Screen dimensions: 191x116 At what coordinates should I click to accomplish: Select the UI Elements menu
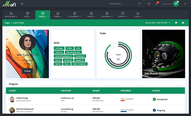pos(75,15)
